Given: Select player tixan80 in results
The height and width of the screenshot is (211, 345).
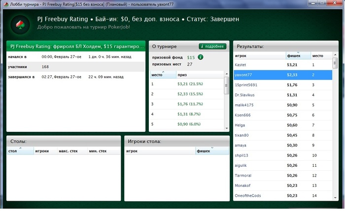Looking at the screenshot, I should click(283, 135).
